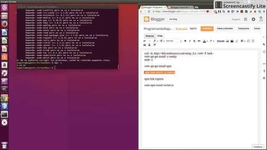The width and height of the screenshot is (267, 150).
Task: Click the Undo arrow in Blogger editor
Action: [x=145, y=41]
